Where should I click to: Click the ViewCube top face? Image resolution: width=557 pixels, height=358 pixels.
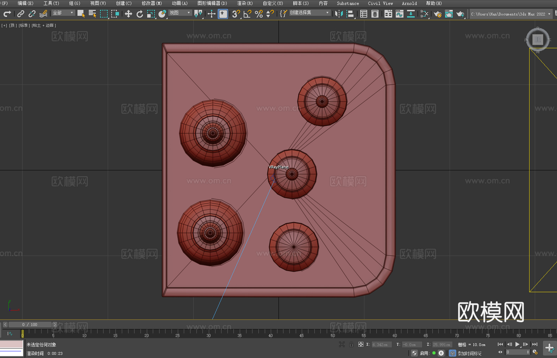(x=538, y=39)
